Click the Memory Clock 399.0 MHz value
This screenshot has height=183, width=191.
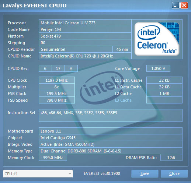[53, 158]
